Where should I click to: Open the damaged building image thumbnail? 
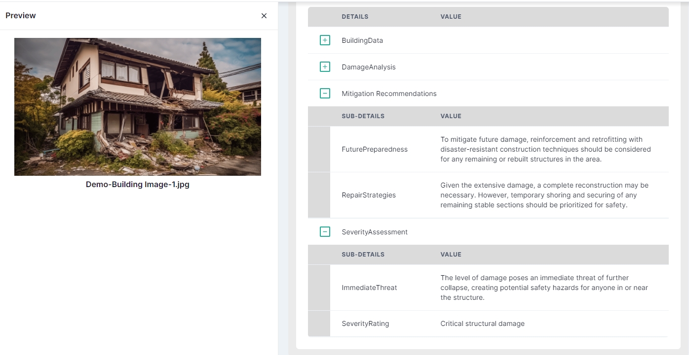(138, 107)
